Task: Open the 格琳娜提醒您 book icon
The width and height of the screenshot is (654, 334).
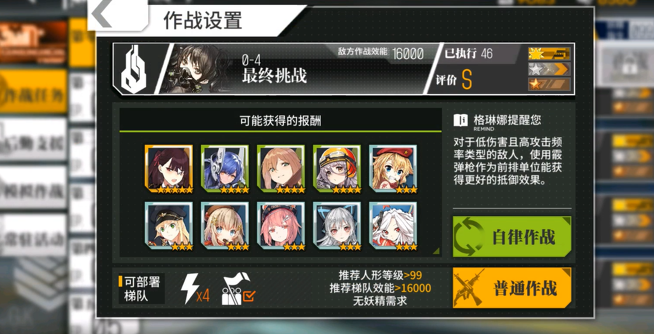Action: click(x=460, y=121)
